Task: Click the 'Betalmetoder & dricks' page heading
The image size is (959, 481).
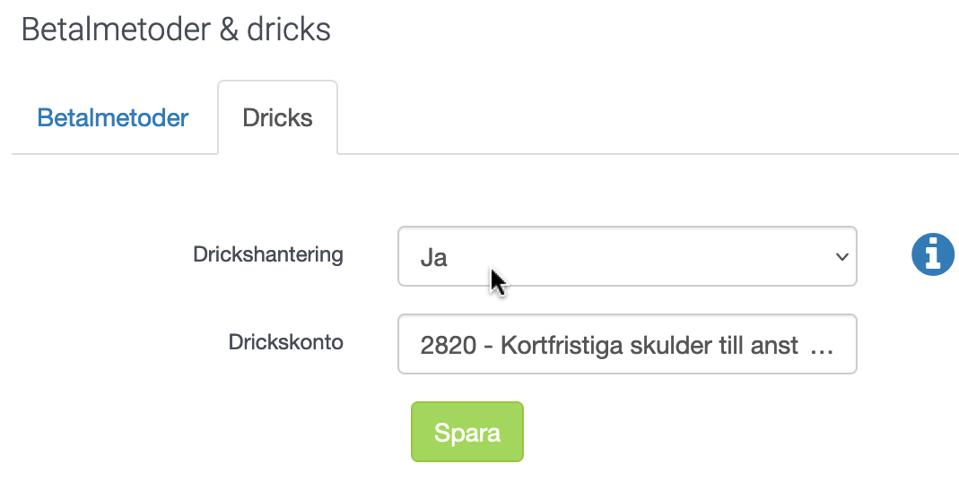Action: 176,30
